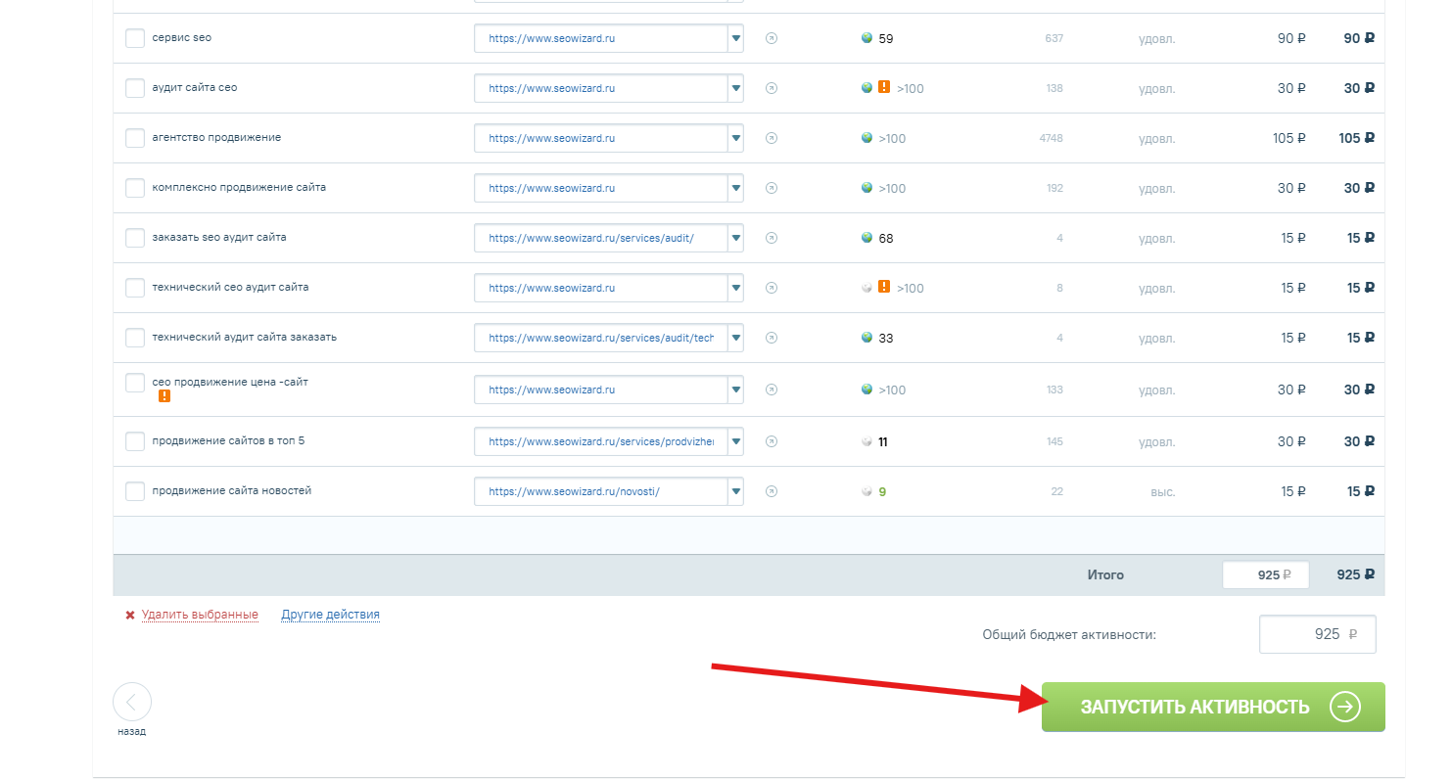This screenshot has height=780, width=1452.
Task: Open external link icon in сервис seo row
Action: coord(772,39)
